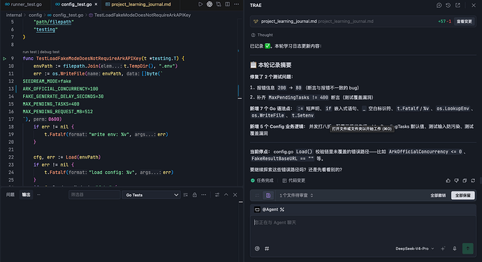Give thumbs up to the response
The height and width of the screenshot is (262, 482).
(x=448, y=180)
